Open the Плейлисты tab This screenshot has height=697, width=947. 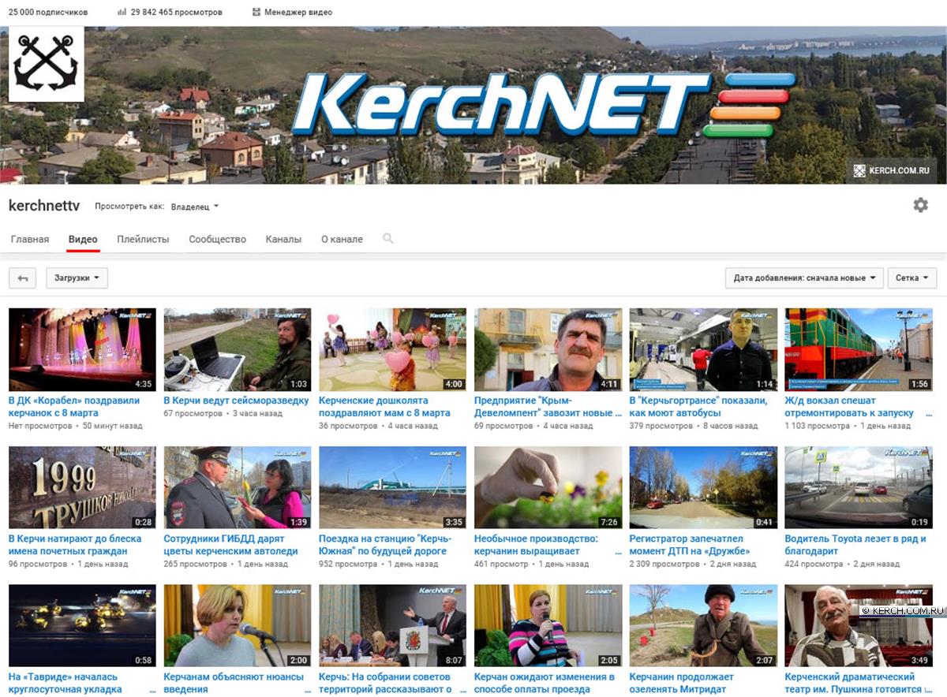coord(143,240)
